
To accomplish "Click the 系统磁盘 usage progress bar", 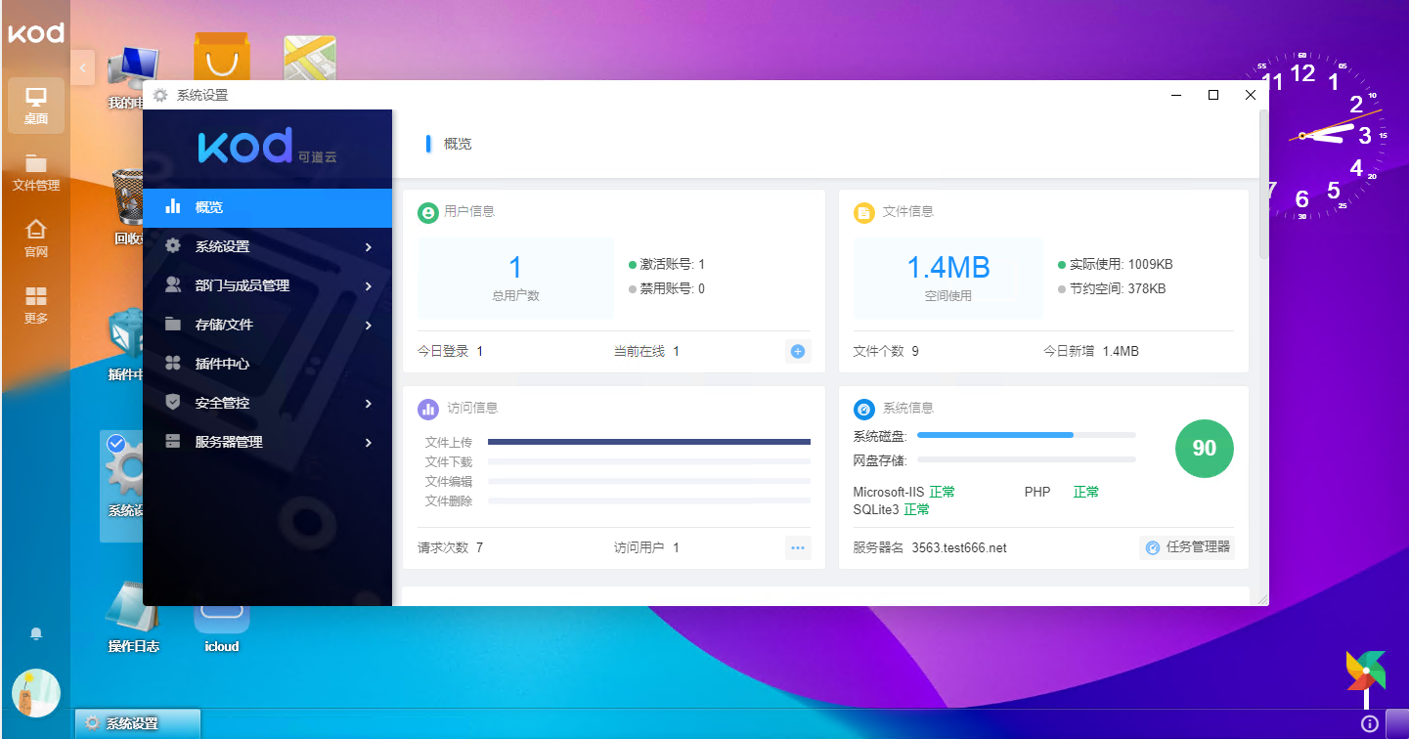I will pyautogui.click(x=1026, y=435).
